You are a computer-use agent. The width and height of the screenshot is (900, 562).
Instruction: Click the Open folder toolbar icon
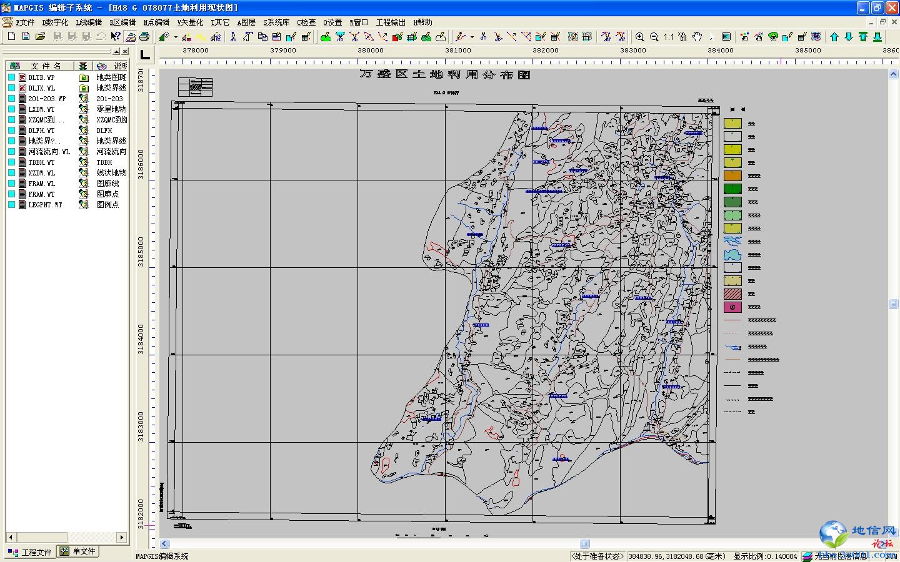40,37
